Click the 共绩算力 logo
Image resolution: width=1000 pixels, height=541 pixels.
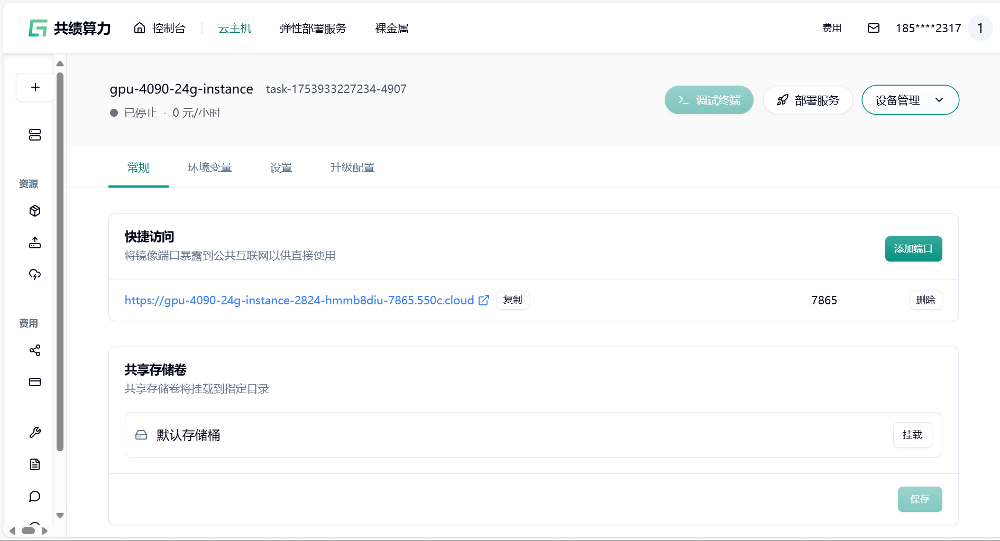pyautogui.click(x=69, y=28)
